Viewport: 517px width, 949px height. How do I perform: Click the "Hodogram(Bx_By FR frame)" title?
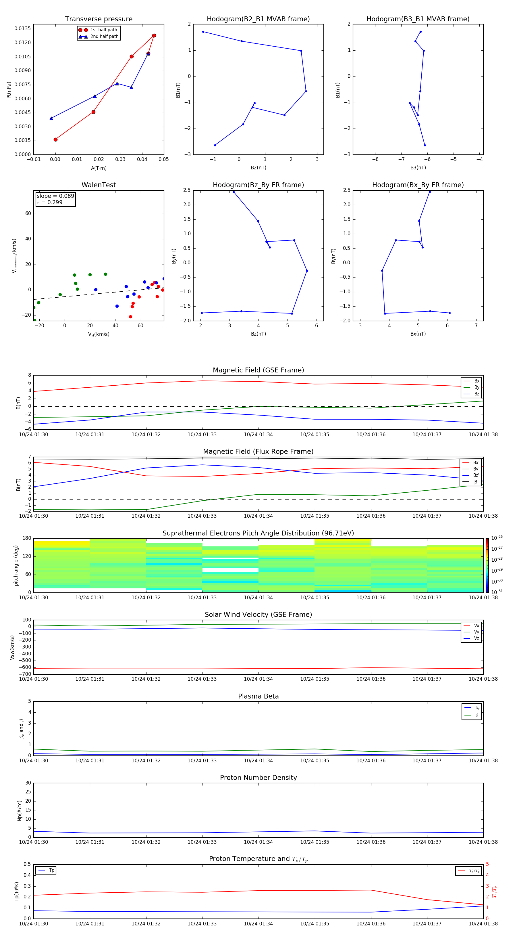tap(418, 185)
